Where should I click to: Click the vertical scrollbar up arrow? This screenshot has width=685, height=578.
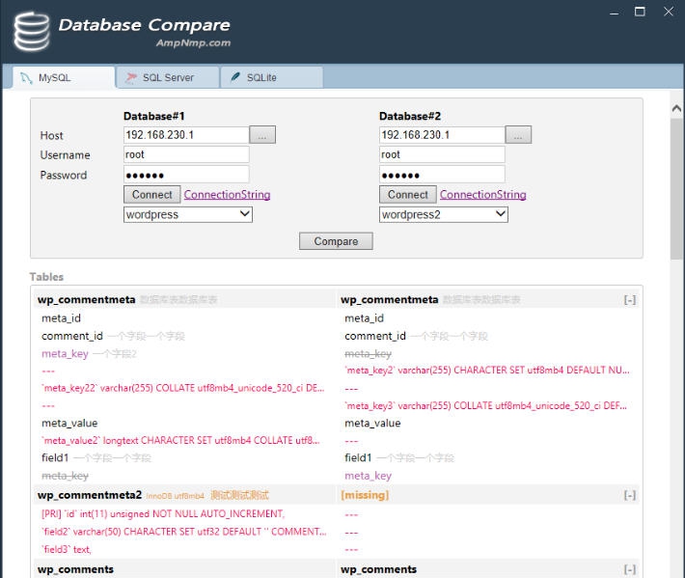[676, 109]
